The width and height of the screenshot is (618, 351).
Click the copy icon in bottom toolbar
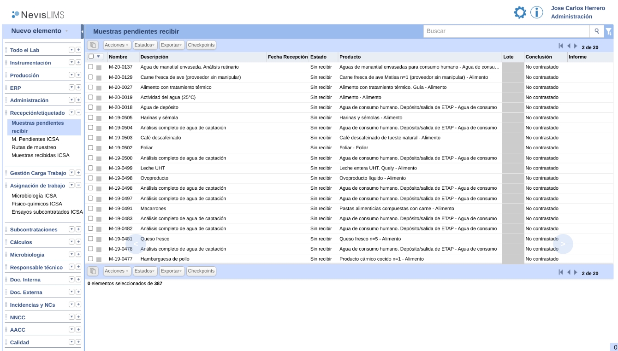pos(93,271)
